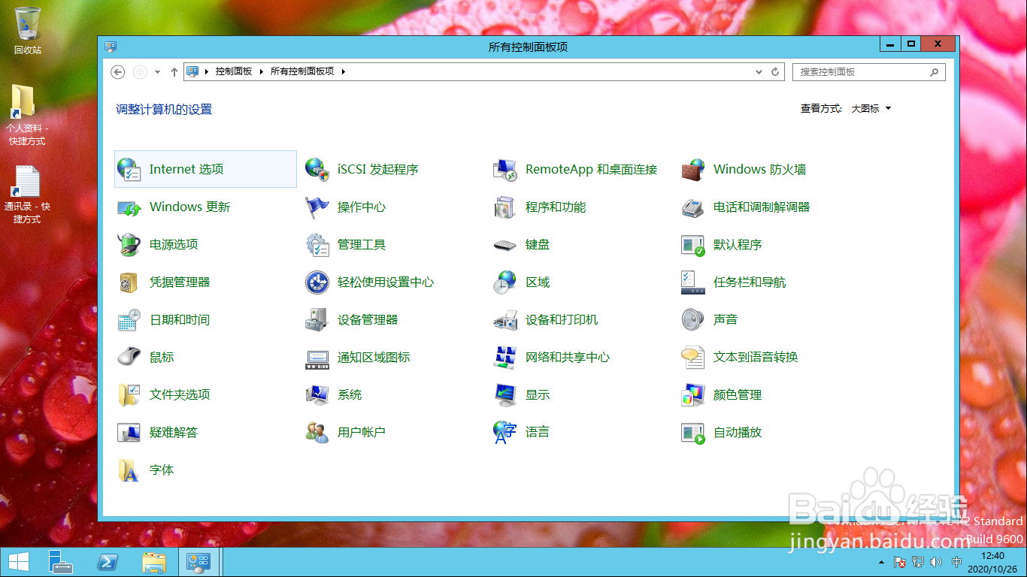Click the 疑难解答 link text
Viewport: 1027px width, 577px height.
pos(174,433)
